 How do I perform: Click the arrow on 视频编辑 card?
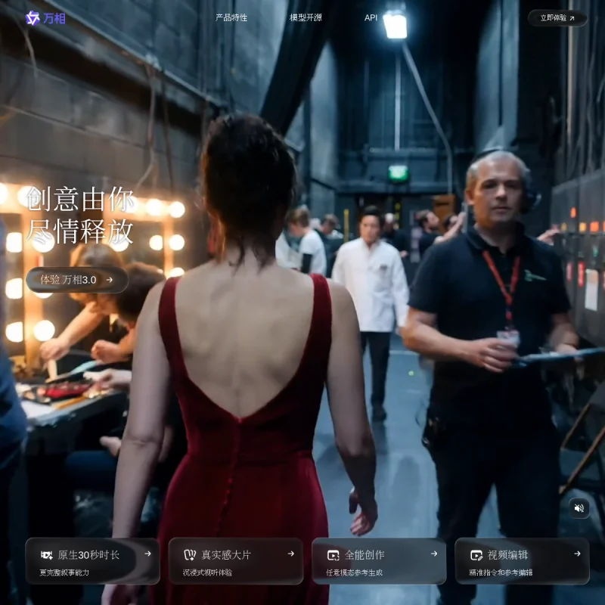tap(577, 554)
